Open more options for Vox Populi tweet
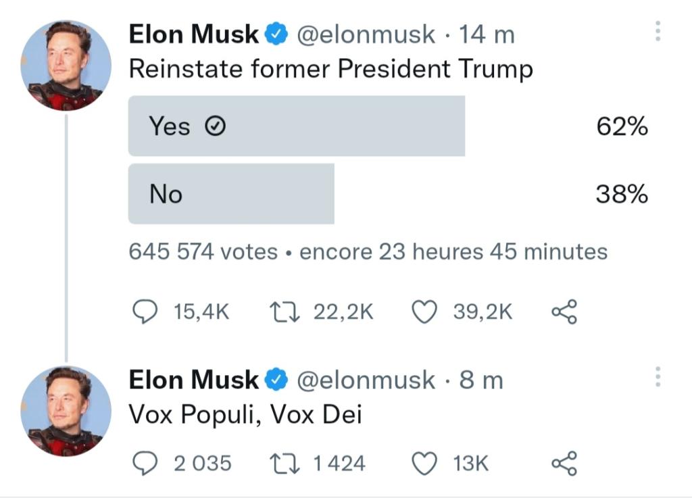This screenshot has width=692, height=498. point(658,376)
